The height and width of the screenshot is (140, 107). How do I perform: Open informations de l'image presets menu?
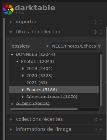(x=101, y=129)
